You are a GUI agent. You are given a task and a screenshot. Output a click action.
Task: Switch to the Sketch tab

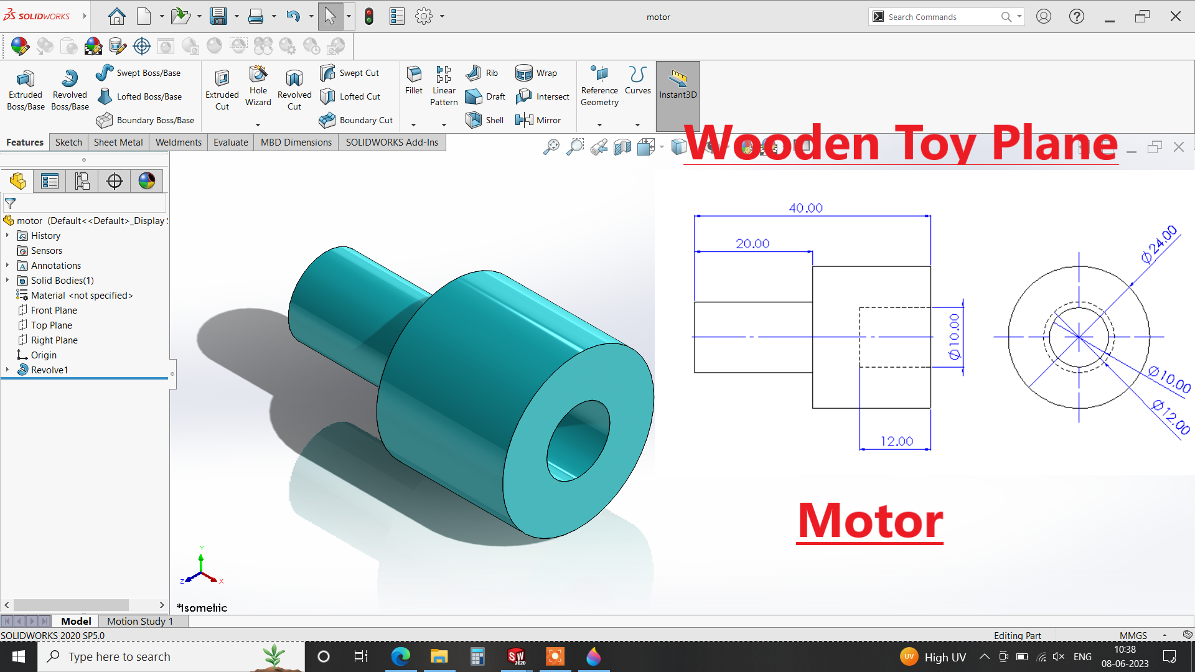(68, 142)
